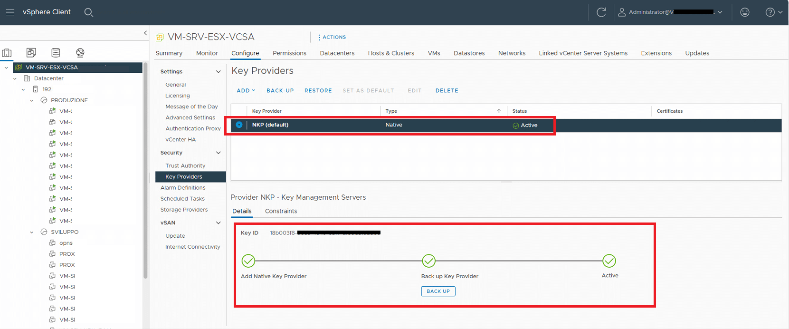
Task: Select the SVILUPPO resource pool
Action: [x=65, y=232]
